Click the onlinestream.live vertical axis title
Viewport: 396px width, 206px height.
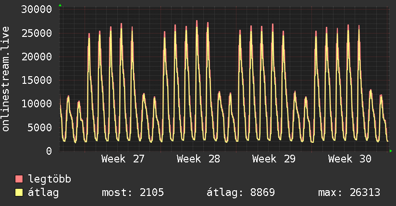(5, 79)
